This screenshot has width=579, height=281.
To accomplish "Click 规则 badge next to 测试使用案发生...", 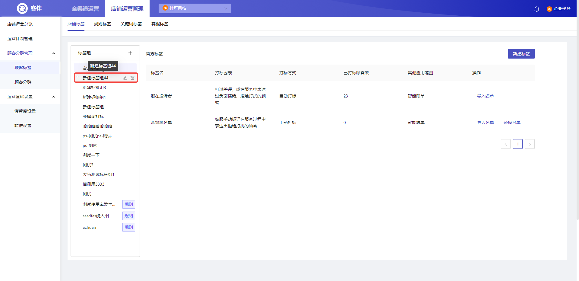I will click(129, 204).
